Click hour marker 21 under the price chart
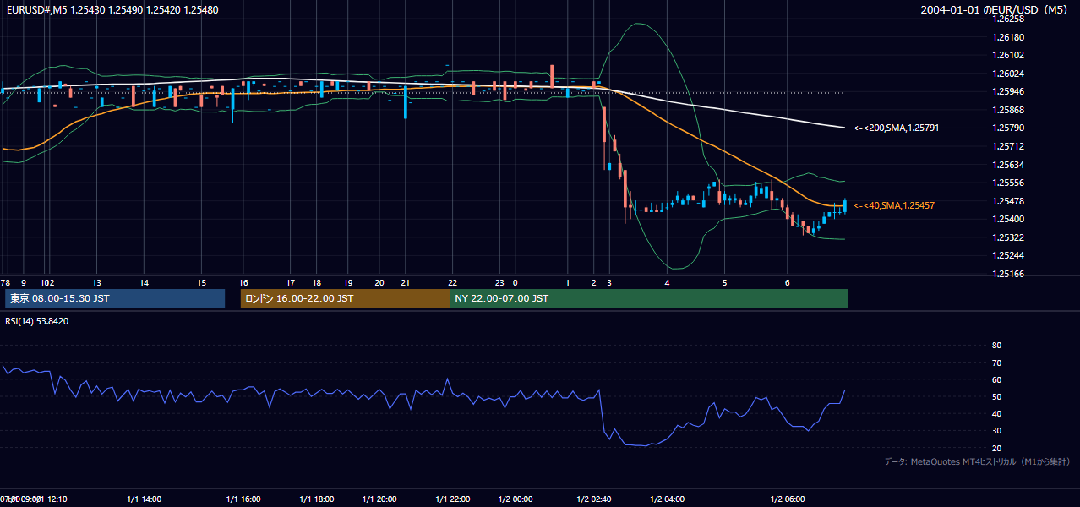Screen dimensions: 1080x507 pos(405,282)
